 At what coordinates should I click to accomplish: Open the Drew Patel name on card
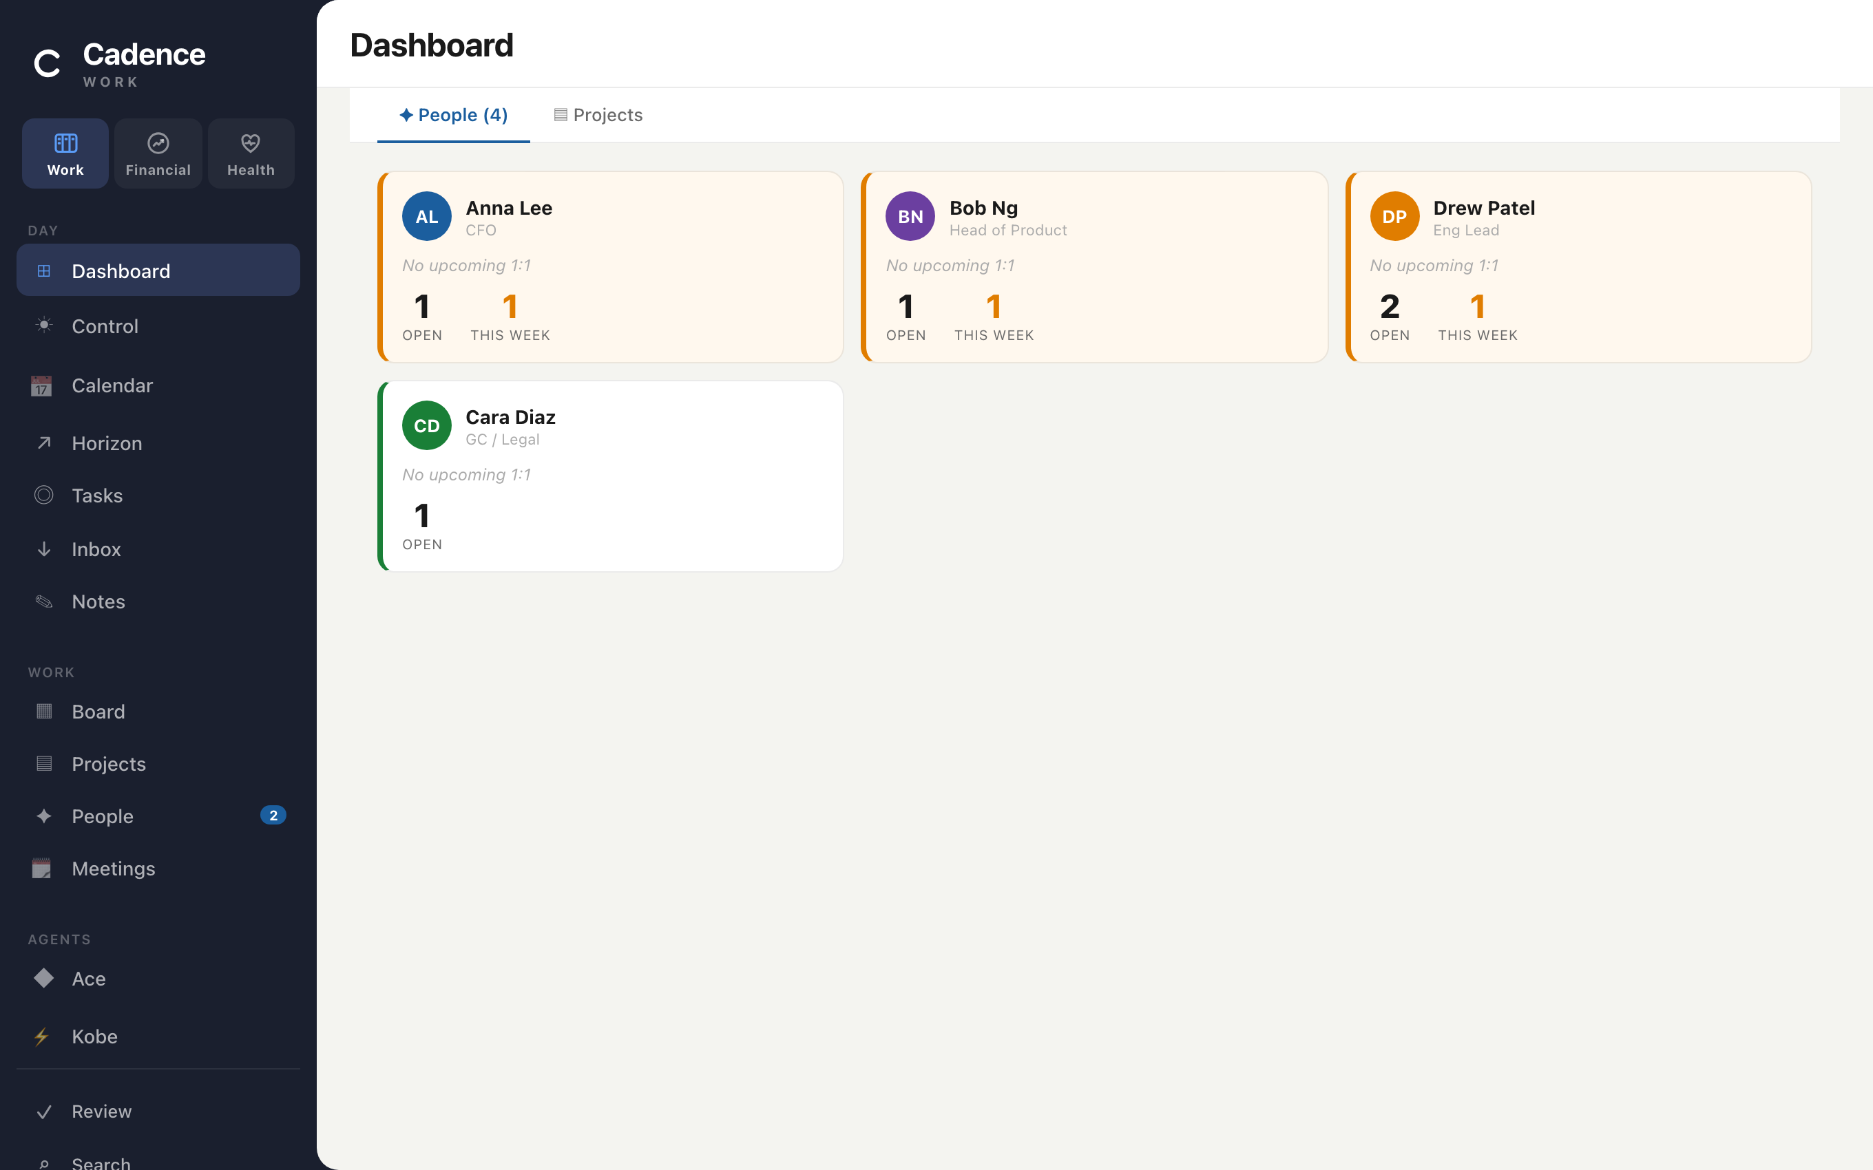1484,207
